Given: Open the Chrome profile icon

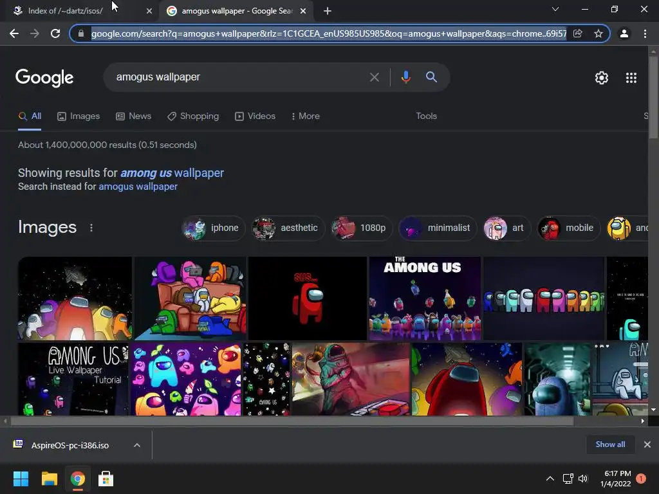Looking at the screenshot, I should (x=624, y=33).
